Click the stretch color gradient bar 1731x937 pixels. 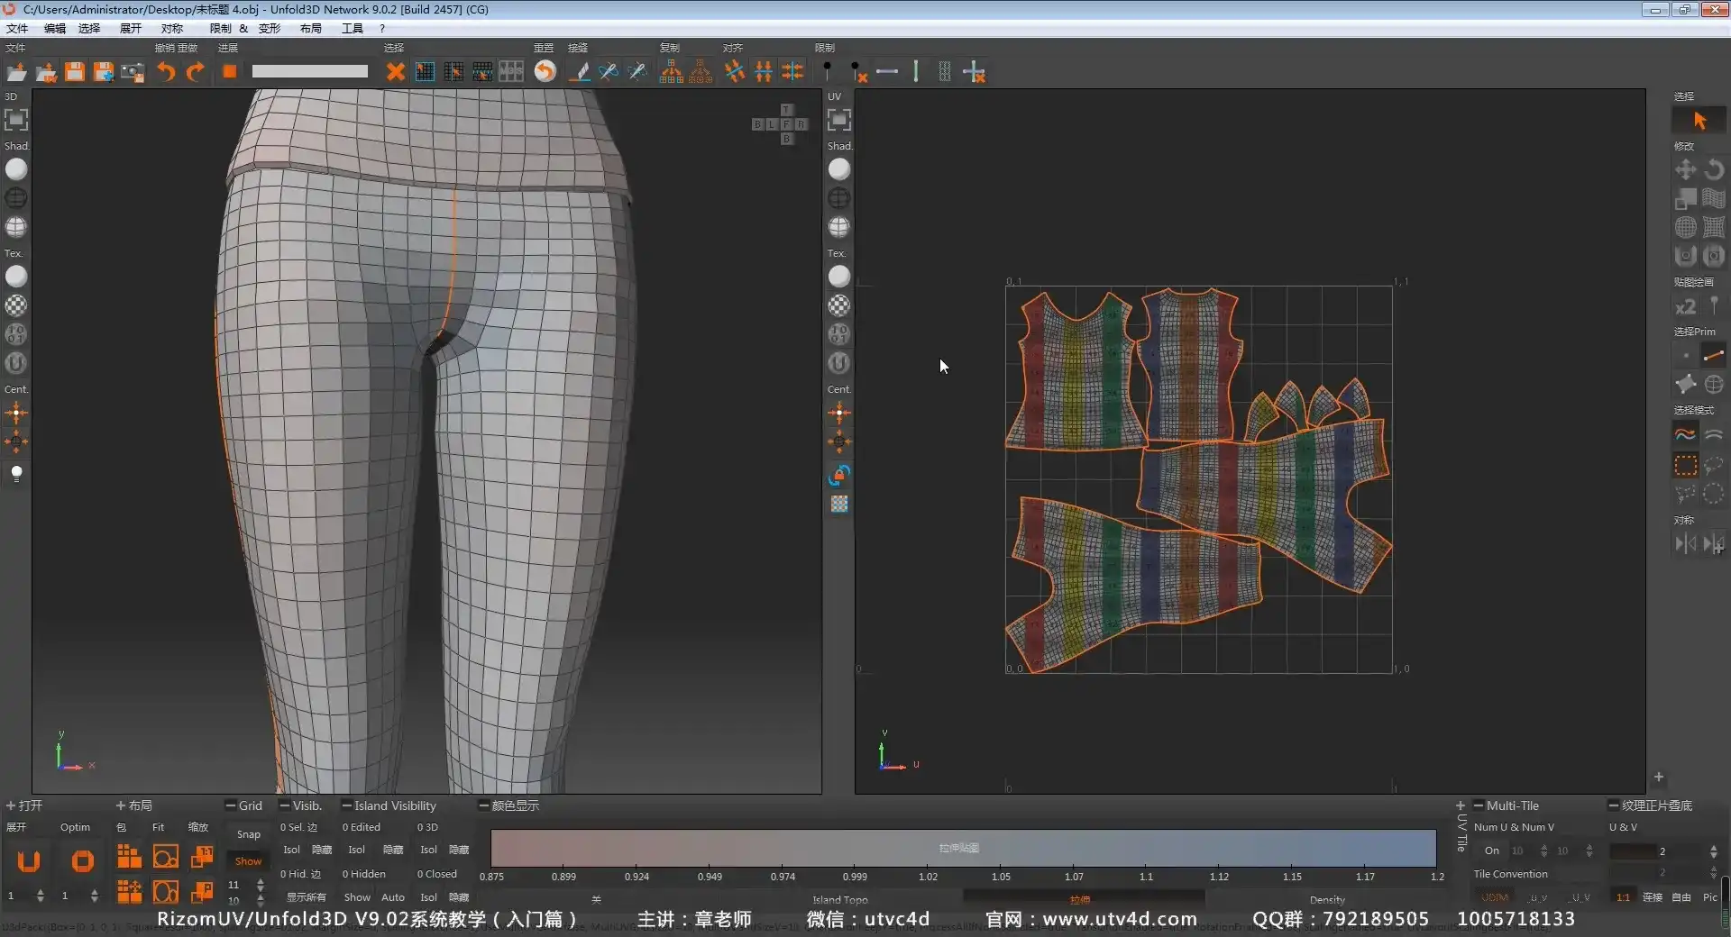[x=962, y=848]
